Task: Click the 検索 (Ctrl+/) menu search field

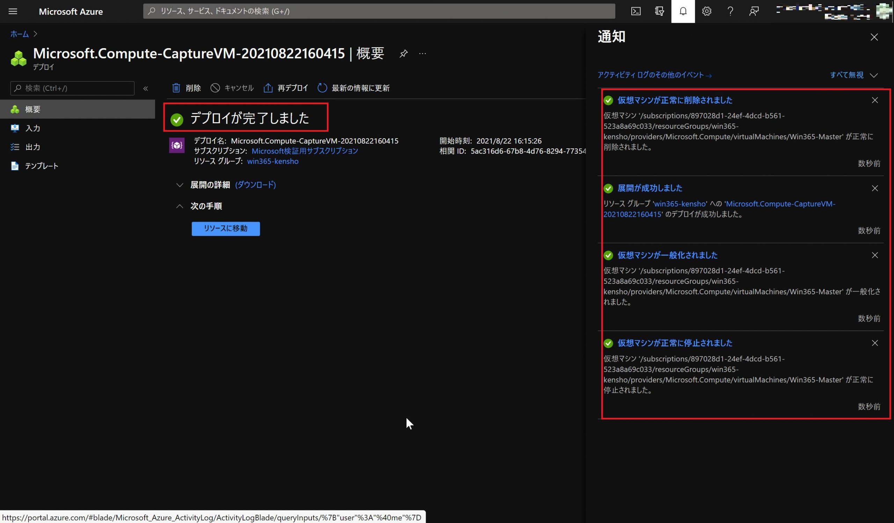Action: tap(72, 88)
